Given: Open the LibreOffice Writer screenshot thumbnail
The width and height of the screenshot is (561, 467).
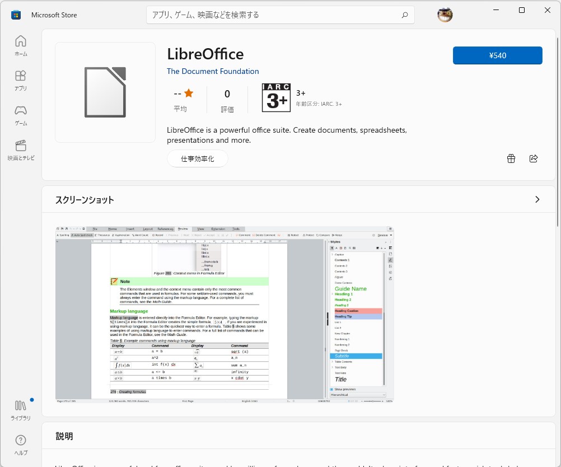Looking at the screenshot, I should [x=225, y=315].
